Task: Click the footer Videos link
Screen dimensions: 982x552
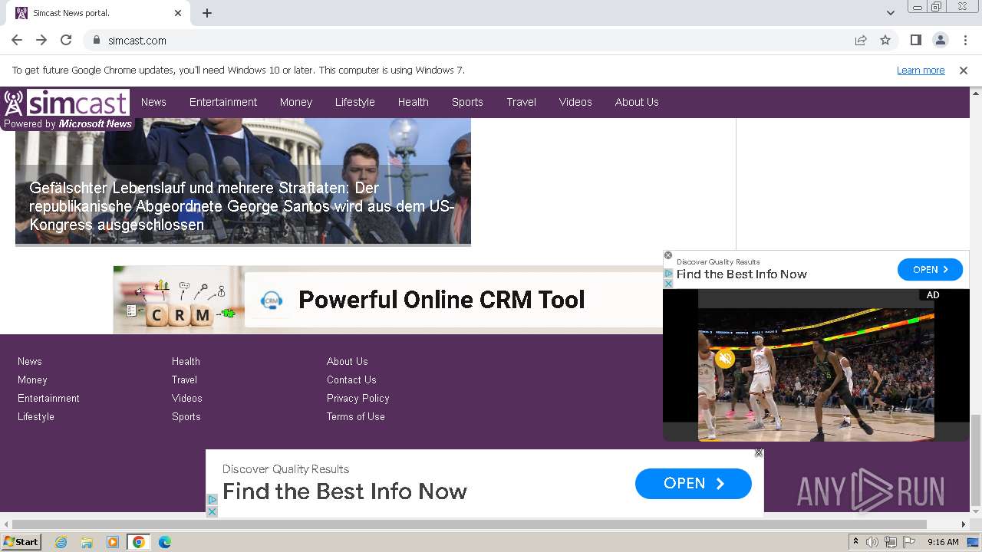Action: (187, 398)
